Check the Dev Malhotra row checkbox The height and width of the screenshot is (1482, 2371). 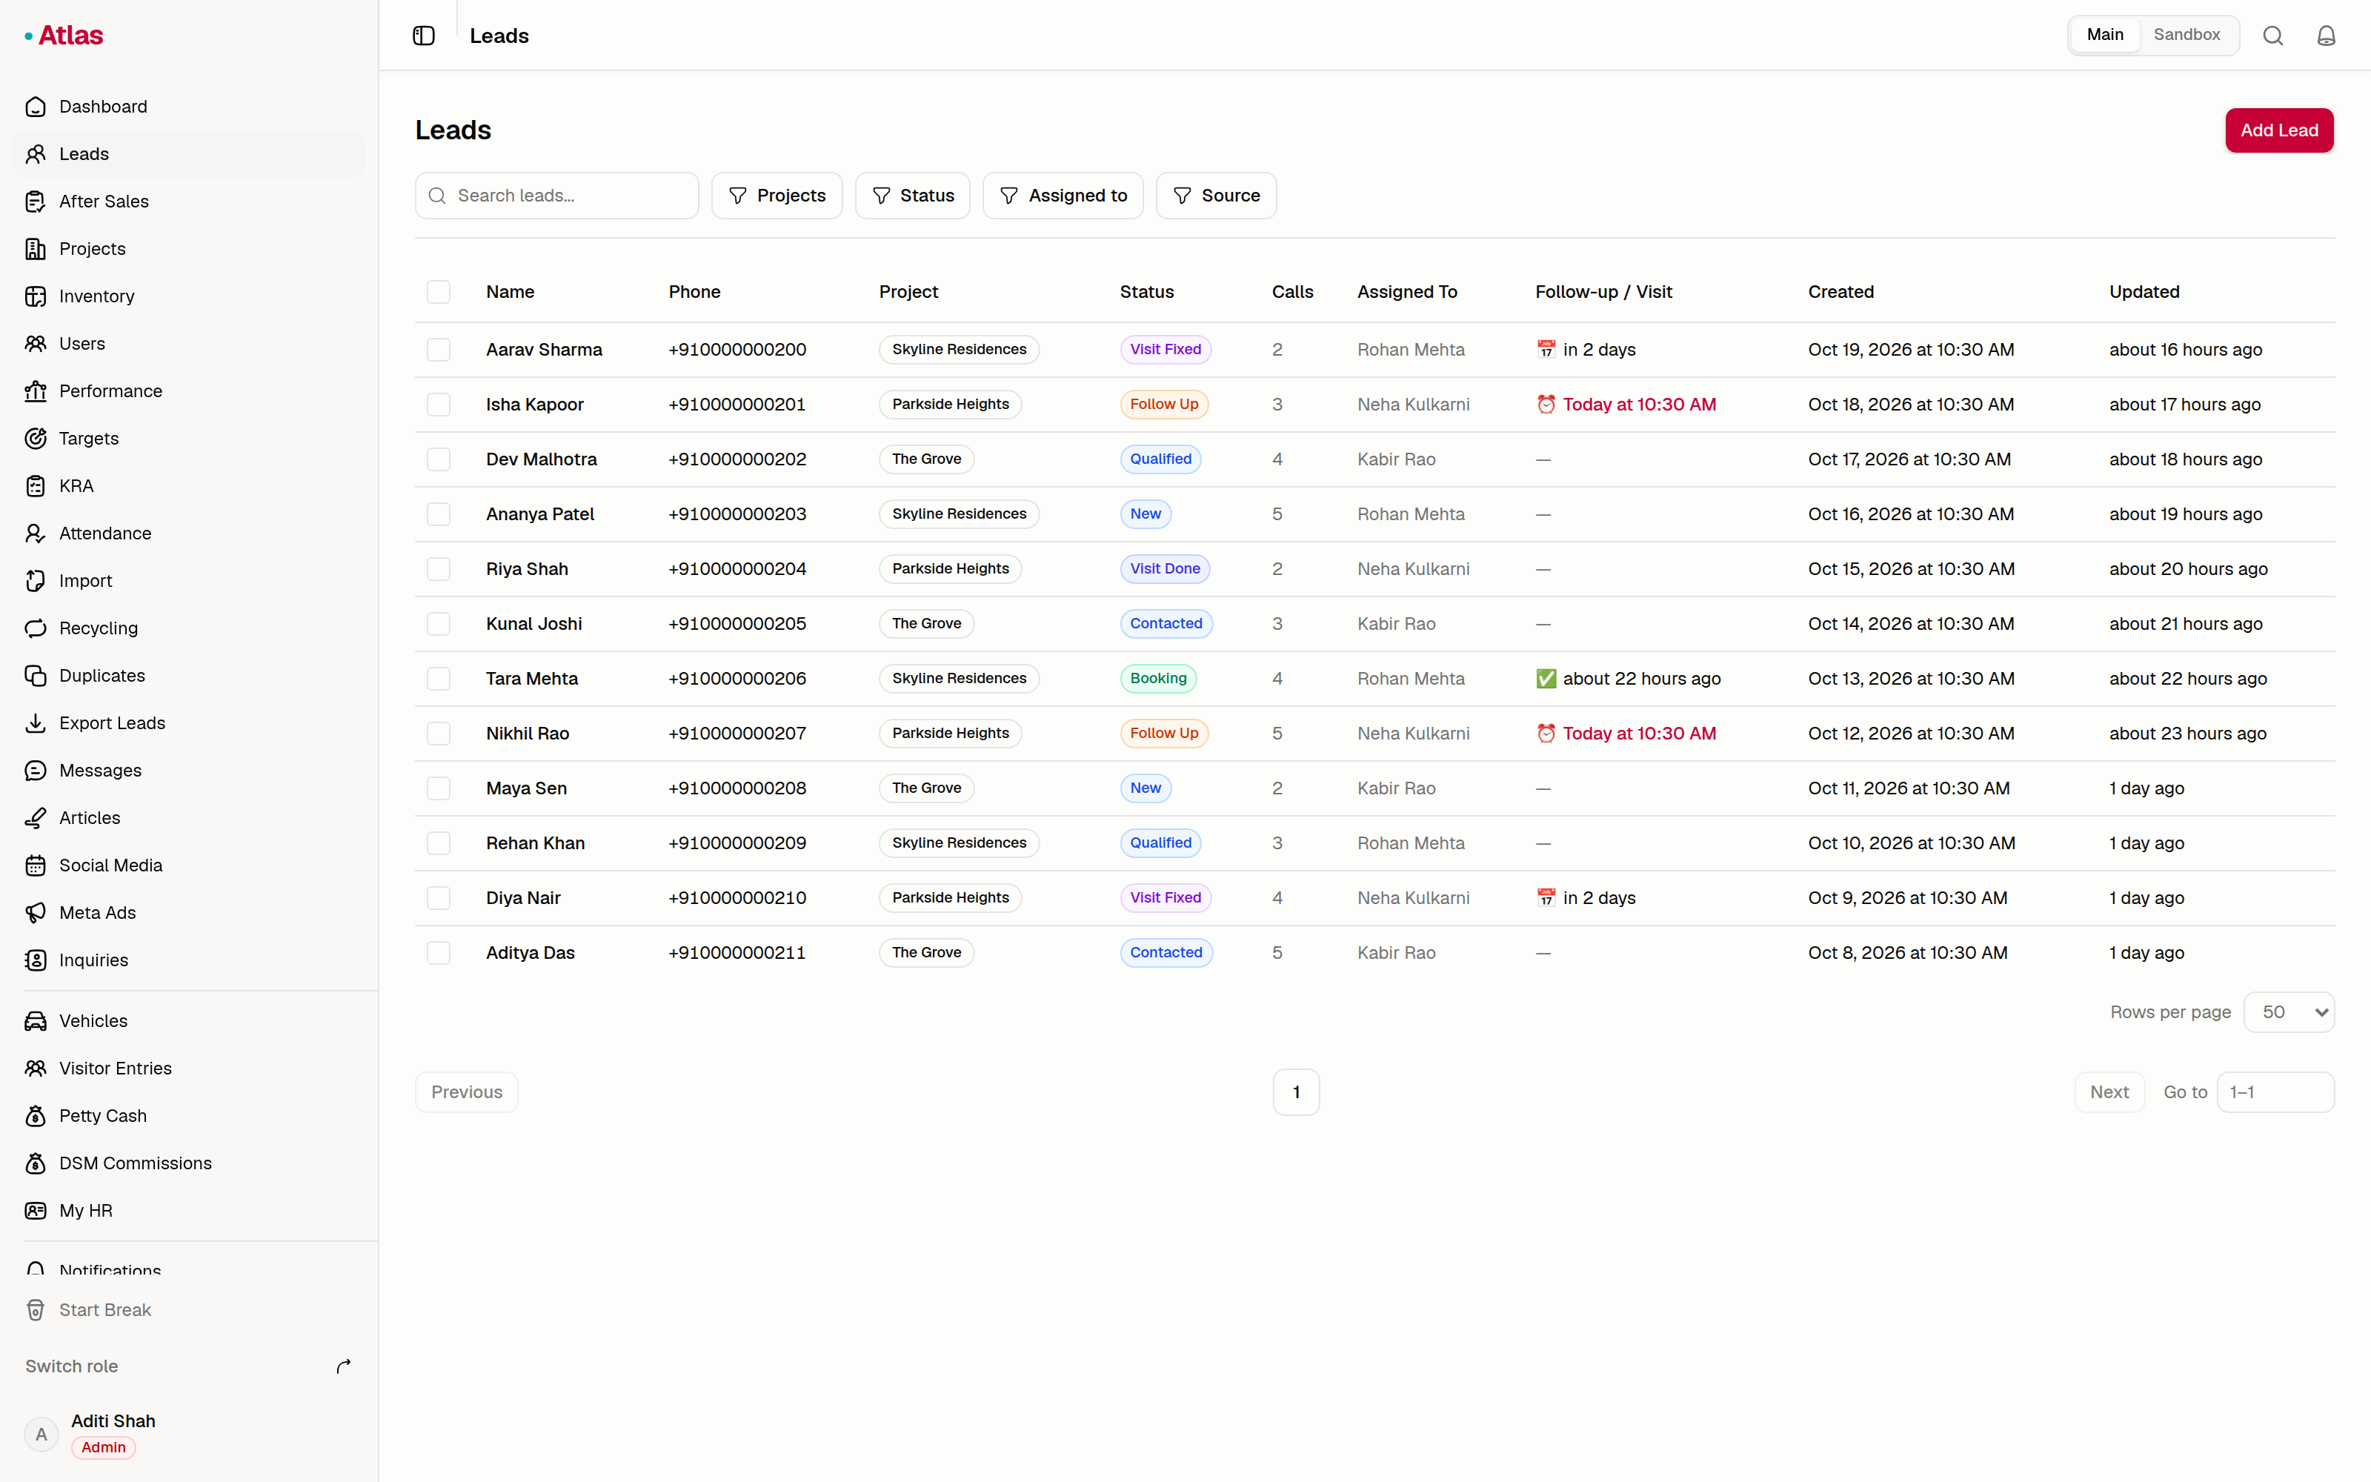tap(438, 459)
